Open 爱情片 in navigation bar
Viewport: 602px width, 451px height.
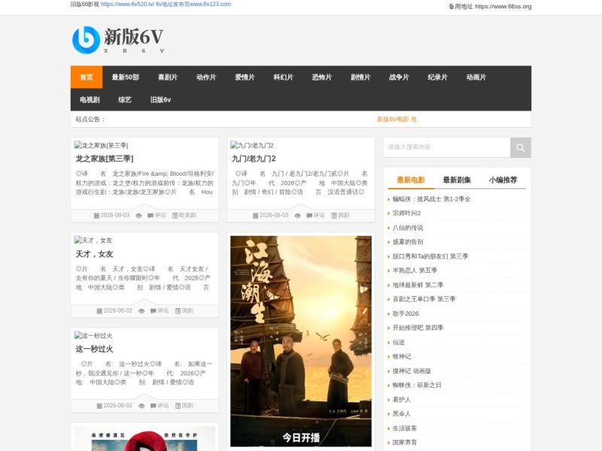[x=245, y=77]
